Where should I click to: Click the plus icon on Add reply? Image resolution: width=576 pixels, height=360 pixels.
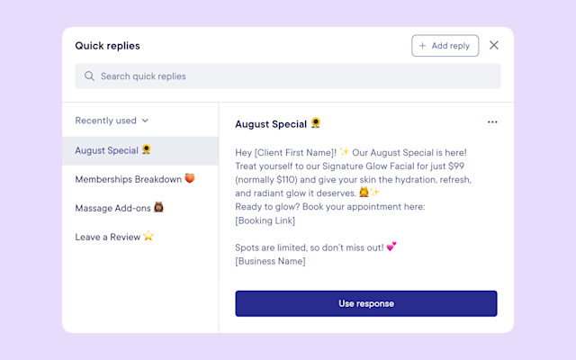pos(422,46)
